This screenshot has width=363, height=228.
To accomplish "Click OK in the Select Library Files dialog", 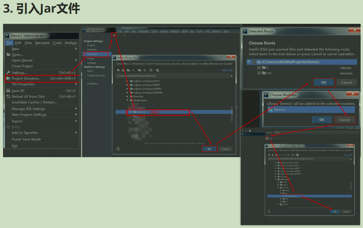I will pos(209,149).
